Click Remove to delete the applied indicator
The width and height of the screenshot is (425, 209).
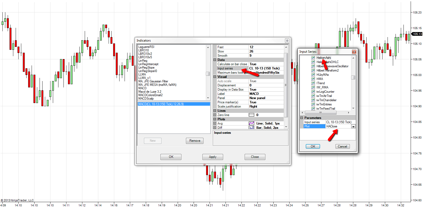[x=195, y=141]
